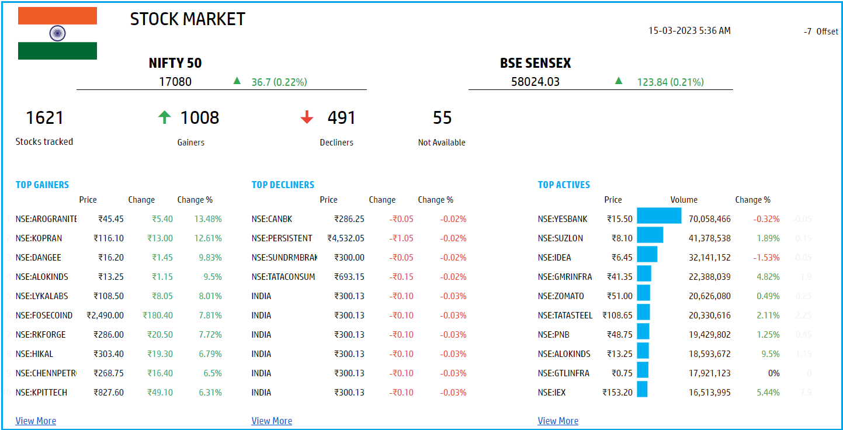This screenshot has width=843, height=430.
Task: Select the NSE:GMRINFRA volume bar
Action: click(x=644, y=273)
